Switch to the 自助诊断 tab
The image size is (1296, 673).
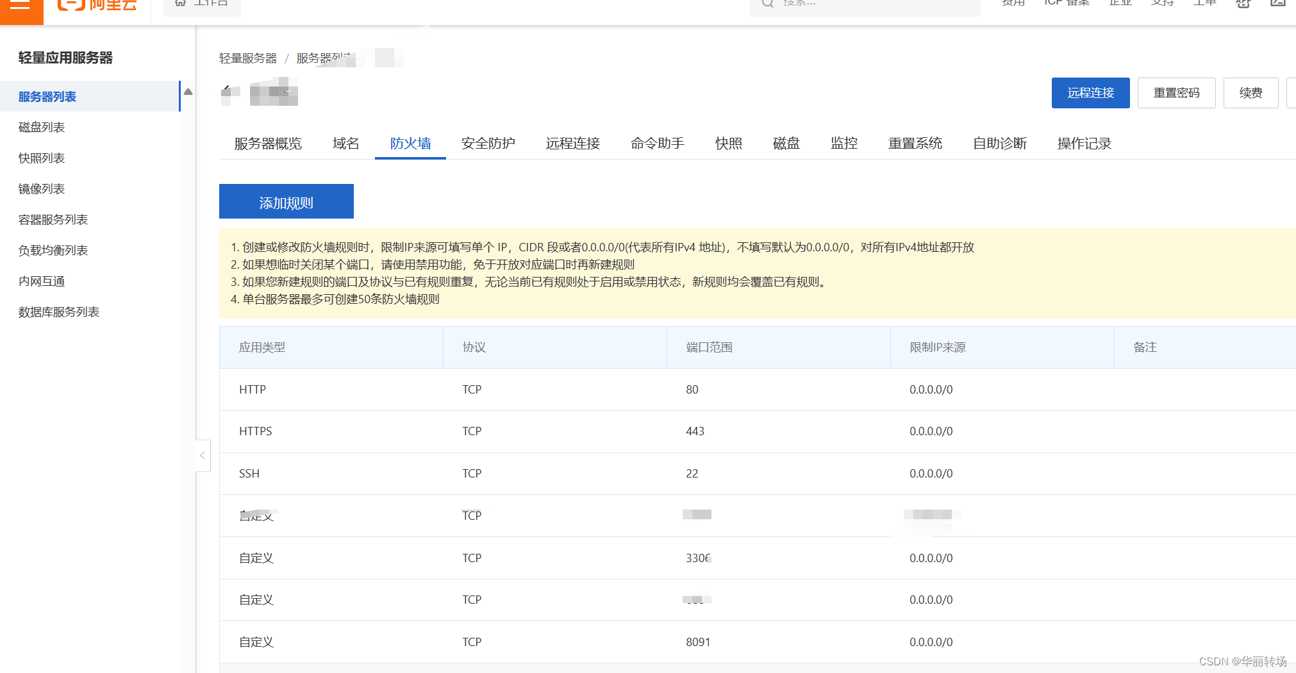1000,144
